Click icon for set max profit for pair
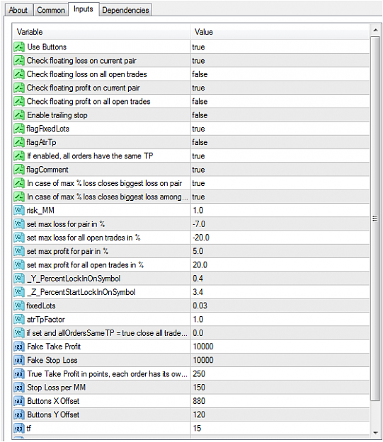This screenshot has width=383, height=442. click(19, 251)
